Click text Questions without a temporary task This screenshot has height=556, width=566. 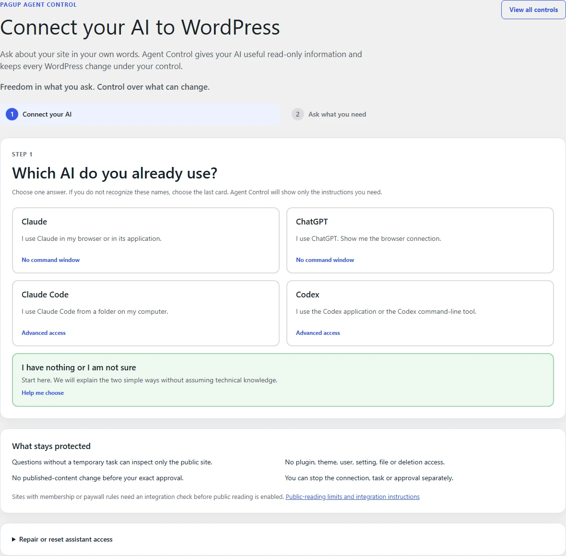coord(112,462)
